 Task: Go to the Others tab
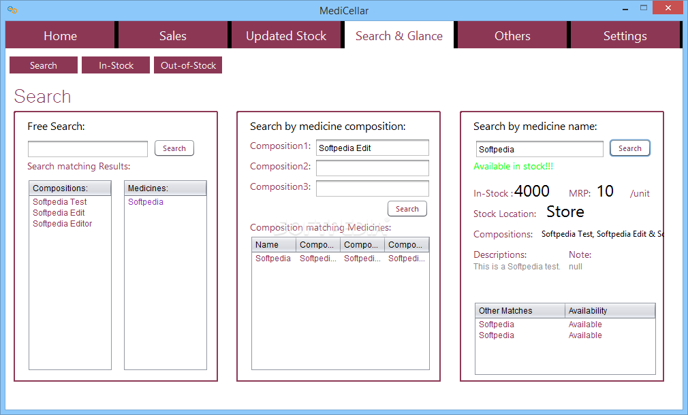click(x=512, y=35)
